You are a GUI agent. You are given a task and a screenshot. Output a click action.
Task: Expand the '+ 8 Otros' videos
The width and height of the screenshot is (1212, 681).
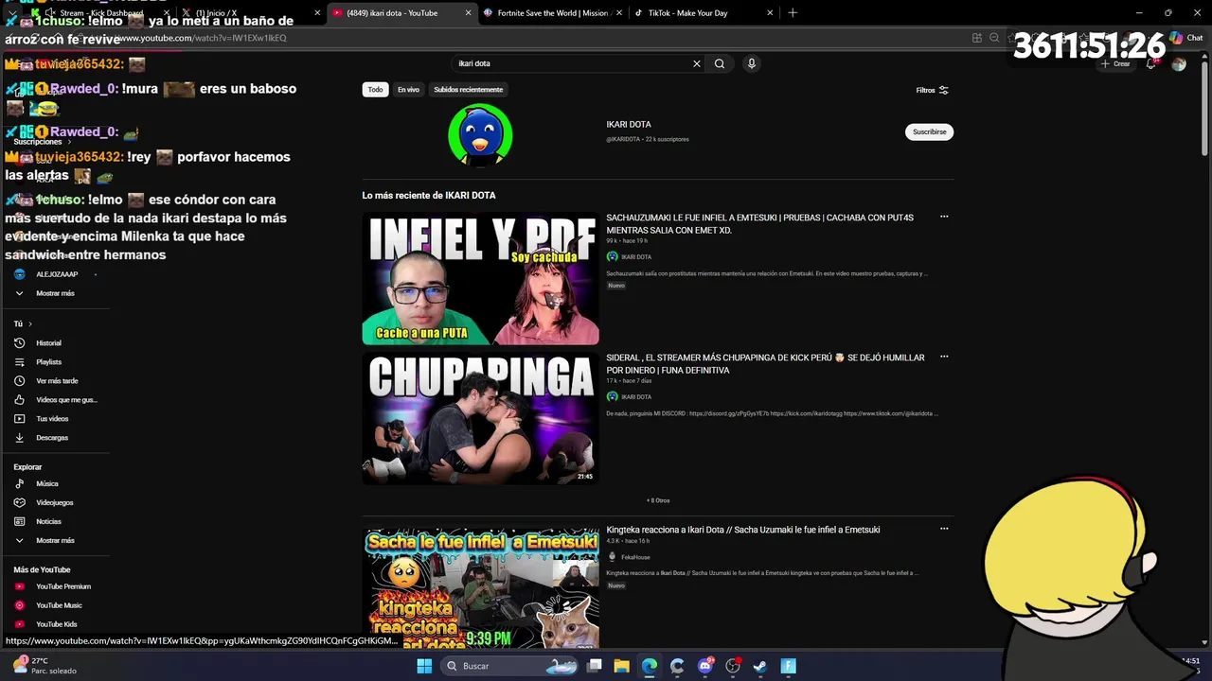(x=658, y=500)
